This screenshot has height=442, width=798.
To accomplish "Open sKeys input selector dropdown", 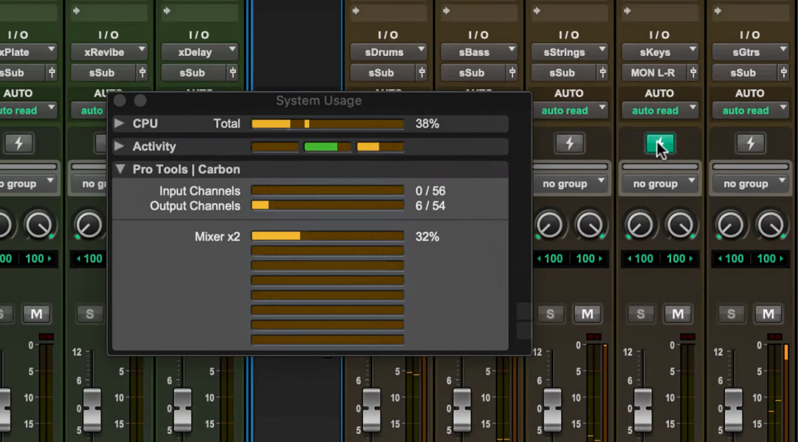I will (660, 52).
